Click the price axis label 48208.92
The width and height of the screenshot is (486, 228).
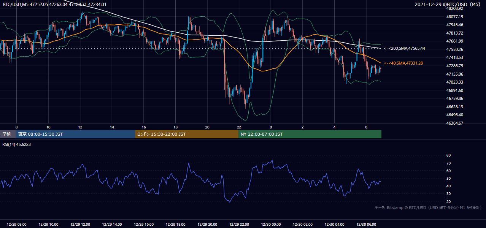point(454,8)
